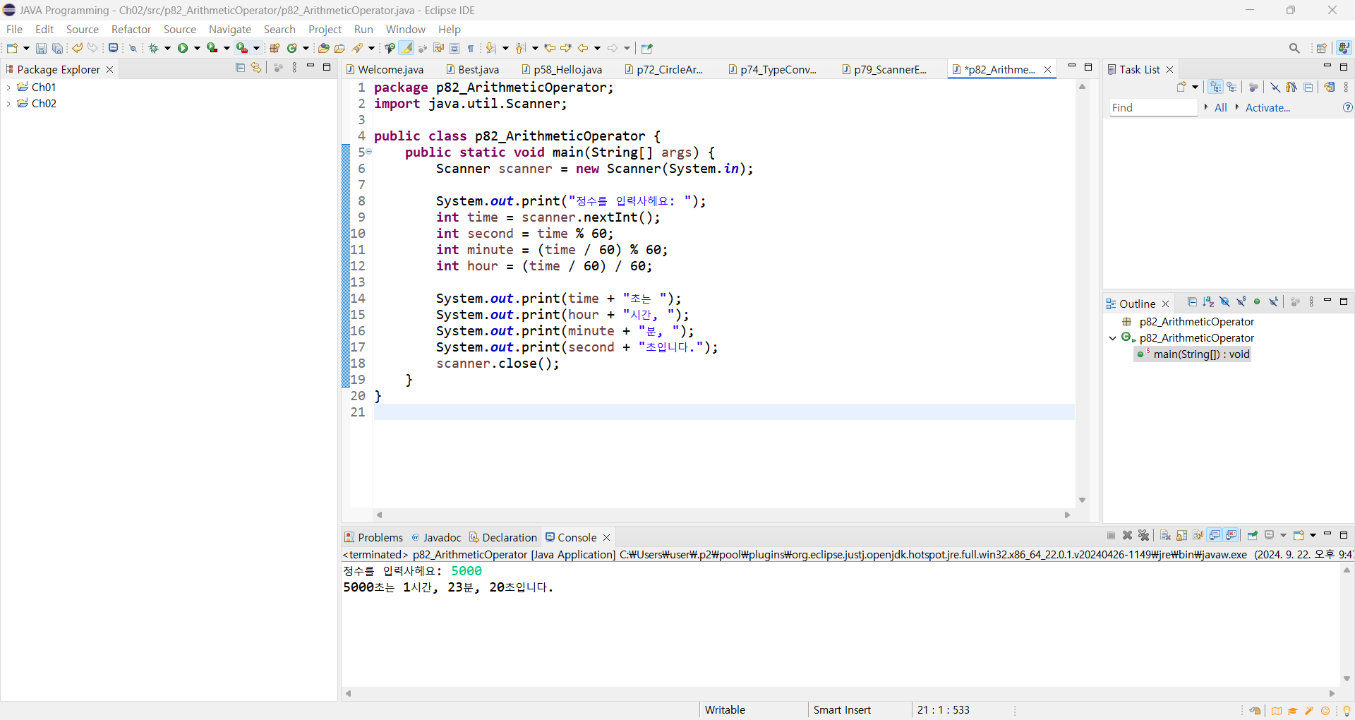Click the New Task icon in Task List
Screen dimensions: 1355x720
coord(1181,87)
